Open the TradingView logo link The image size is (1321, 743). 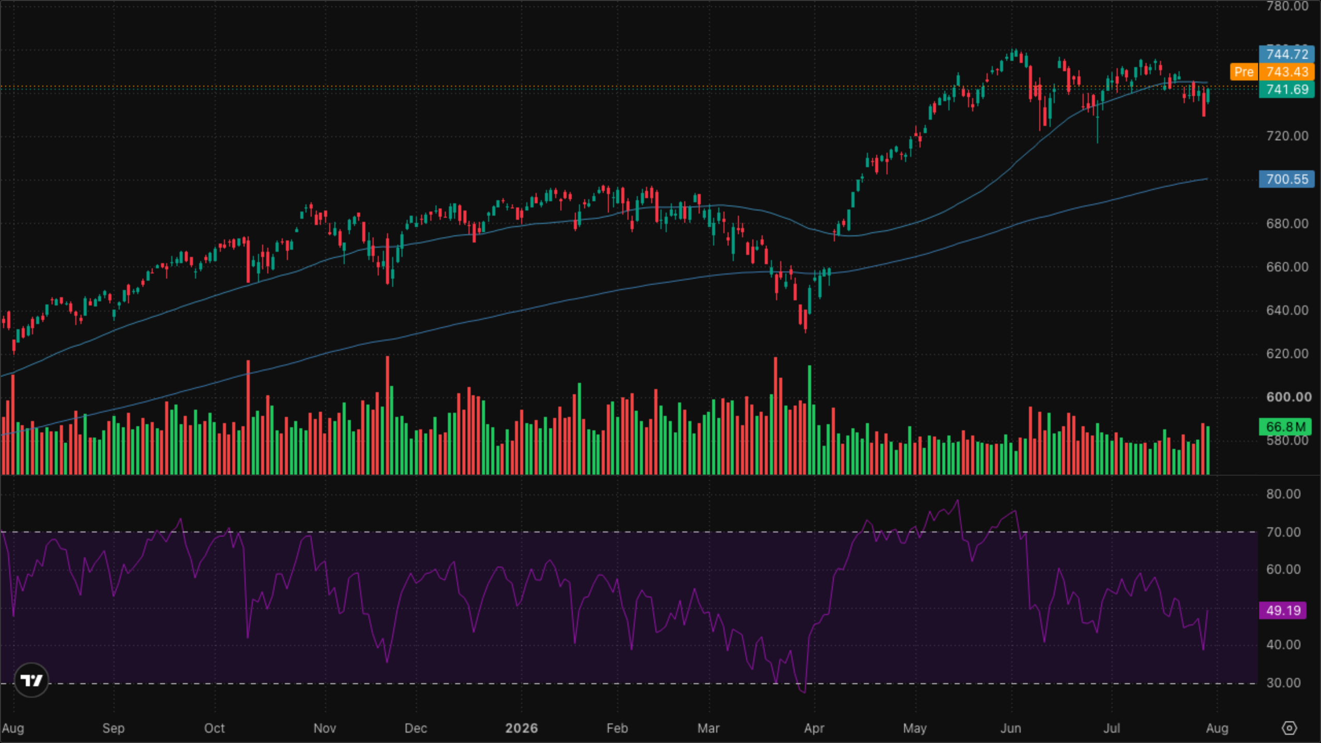click(31, 680)
